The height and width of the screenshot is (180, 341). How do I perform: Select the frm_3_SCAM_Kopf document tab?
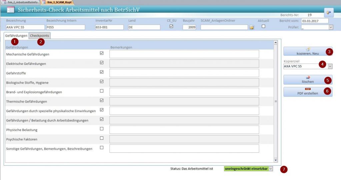[x=57, y=2]
